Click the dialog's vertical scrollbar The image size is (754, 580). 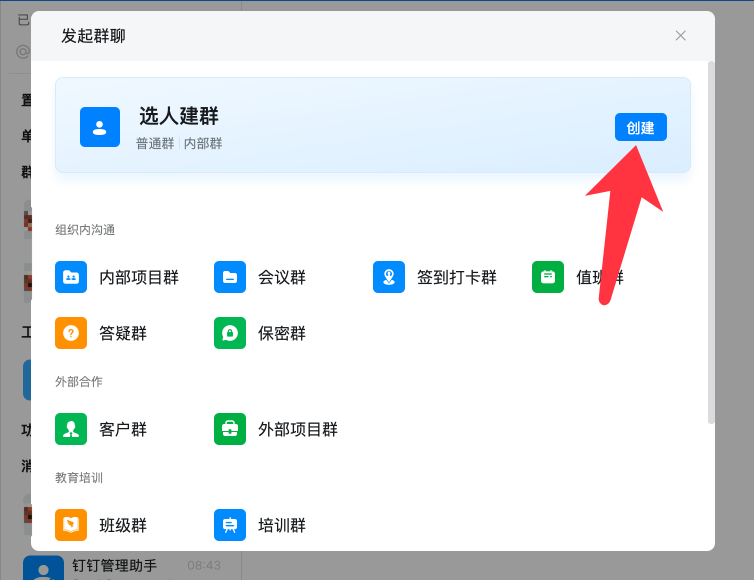click(x=711, y=242)
